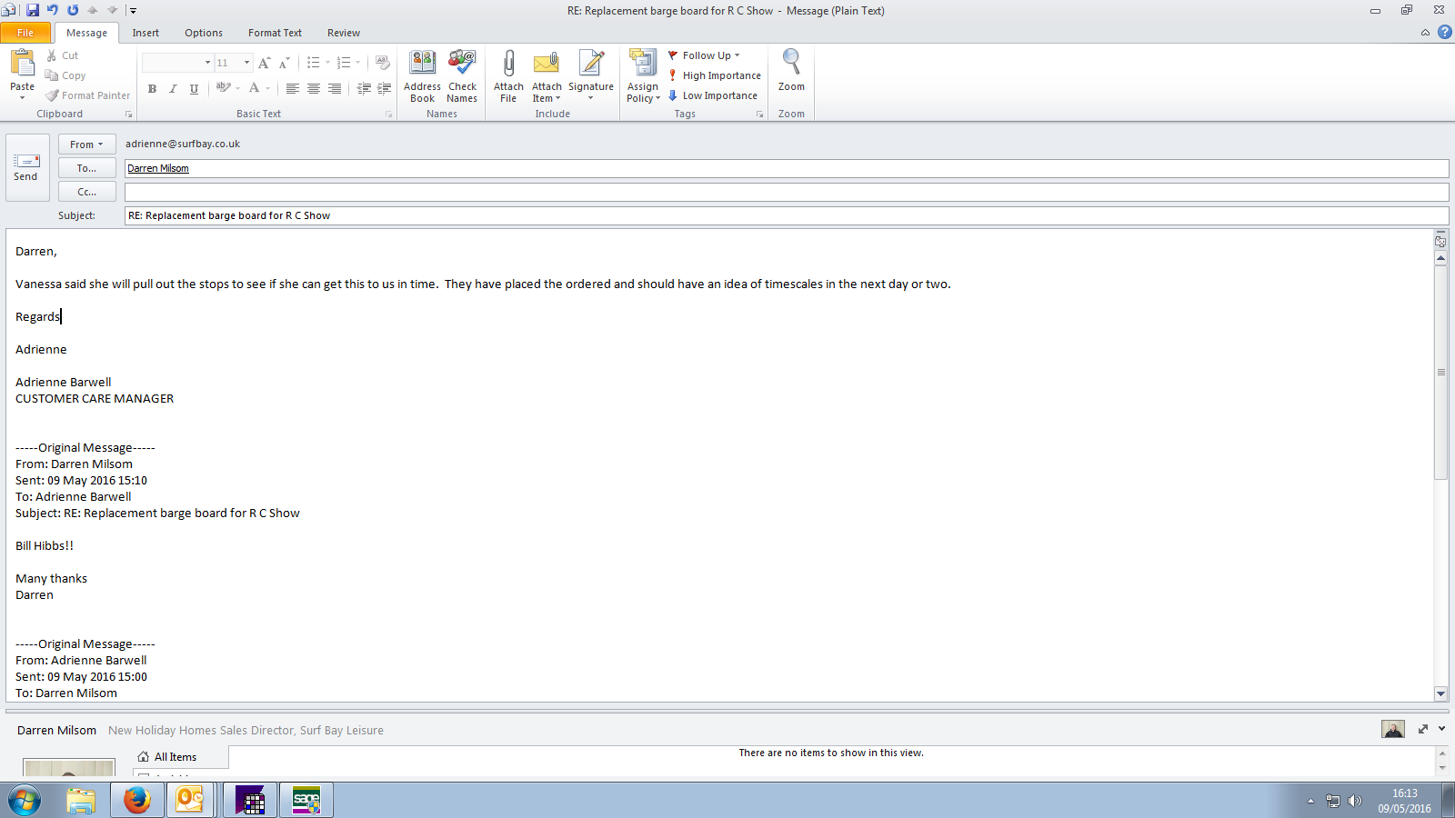
Task: Open the Review ribbon tab
Action: 344,33
